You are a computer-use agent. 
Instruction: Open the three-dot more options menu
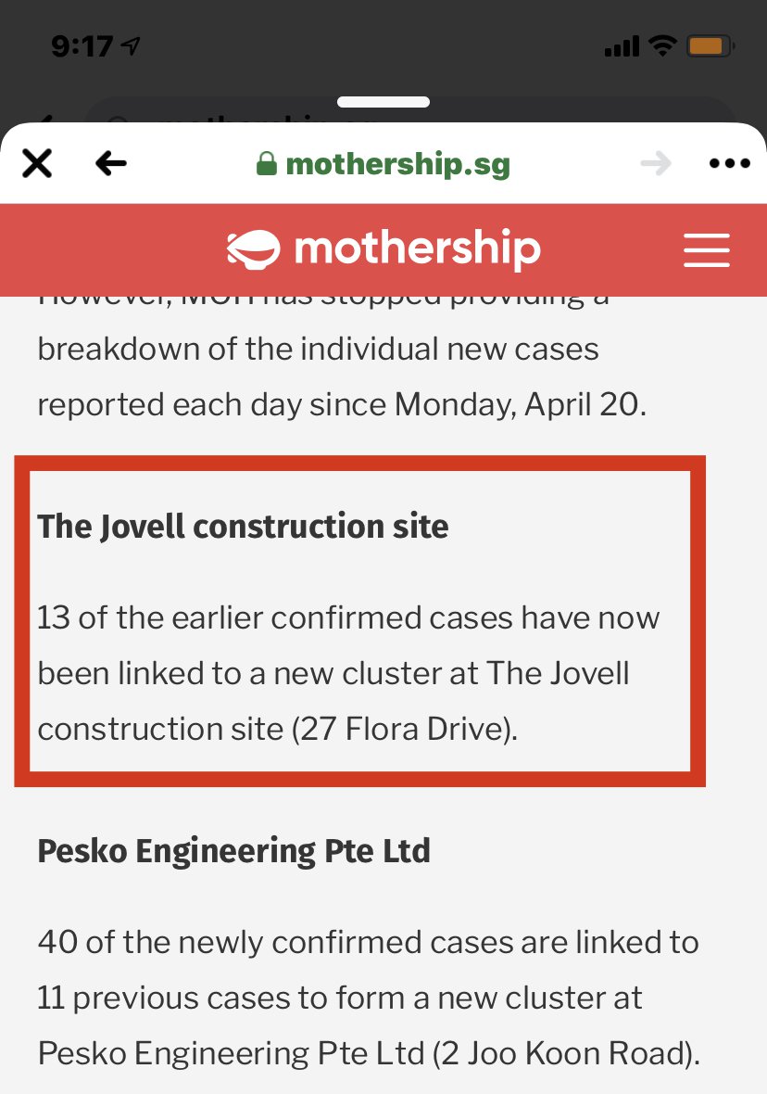[x=729, y=164]
